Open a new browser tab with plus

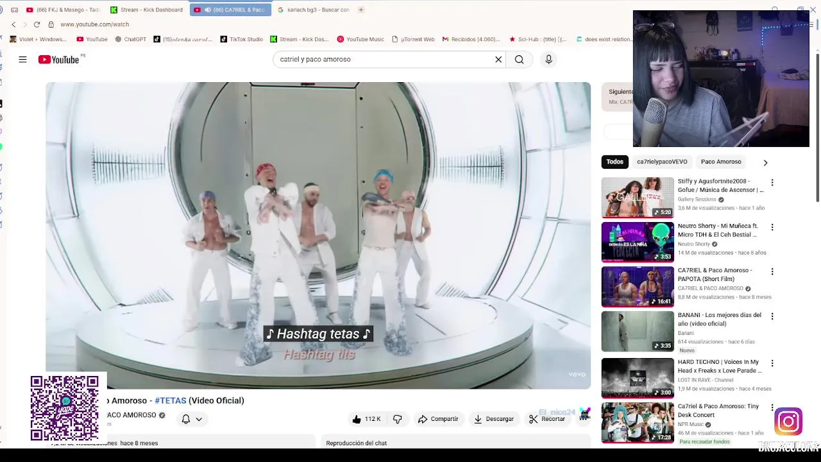coord(361,10)
